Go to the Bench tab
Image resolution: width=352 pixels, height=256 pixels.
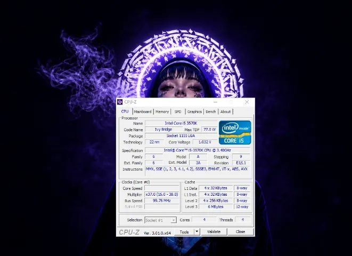[x=210, y=111]
